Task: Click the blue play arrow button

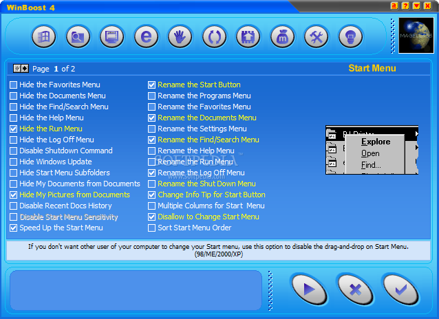Action: [x=309, y=289]
